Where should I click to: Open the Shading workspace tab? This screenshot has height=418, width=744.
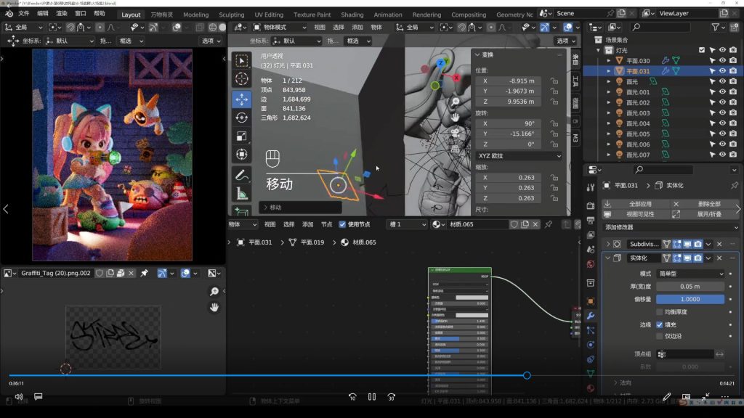point(352,15)
